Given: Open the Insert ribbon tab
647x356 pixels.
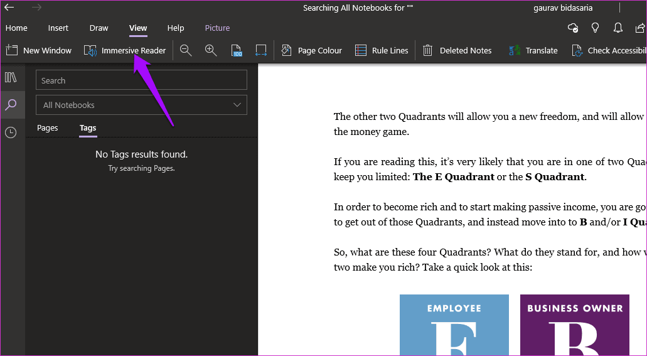Looking at the screenshot, I should click(x=58, y=28).
